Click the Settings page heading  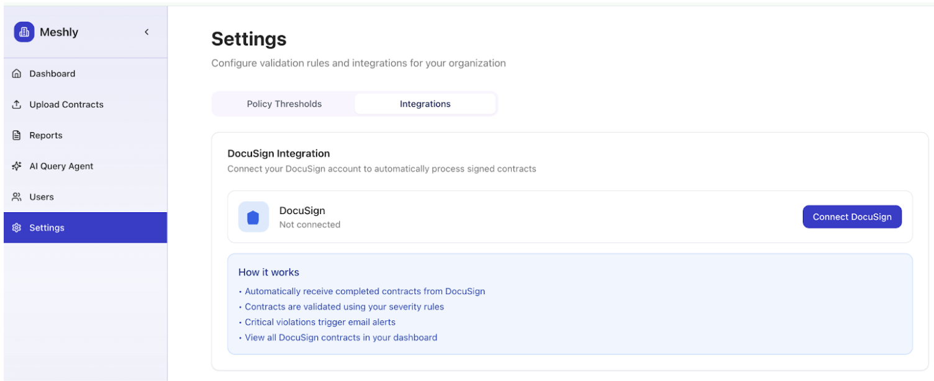coord(249,39)
